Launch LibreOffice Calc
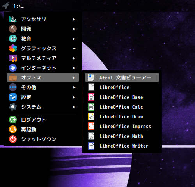This screenshot has width=195, height=187. click(122, 107)
